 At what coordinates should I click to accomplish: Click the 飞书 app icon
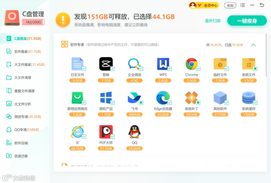pyautogui.click(x=134, y=98)
